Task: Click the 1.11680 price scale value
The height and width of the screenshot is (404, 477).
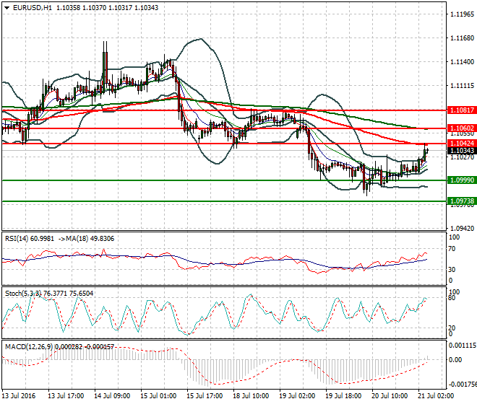Action: tap(462, 38)
